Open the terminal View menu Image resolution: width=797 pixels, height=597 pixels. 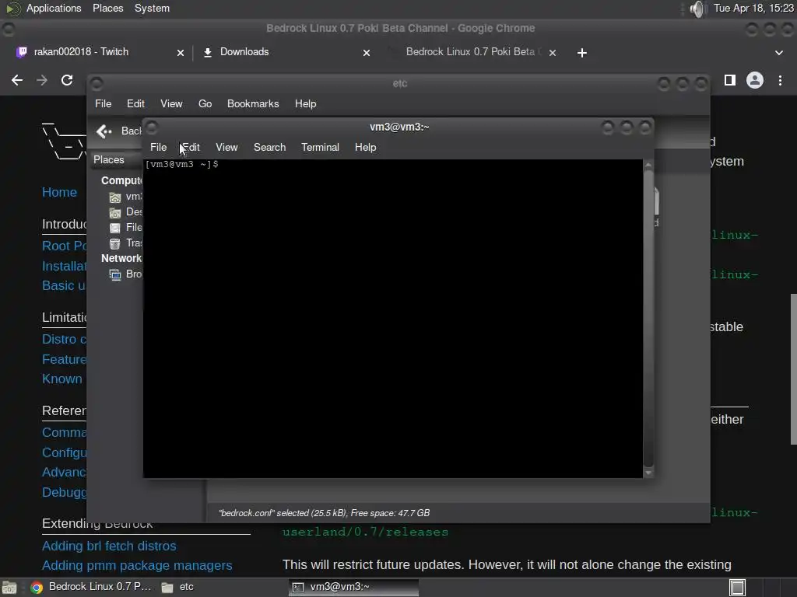226,147
